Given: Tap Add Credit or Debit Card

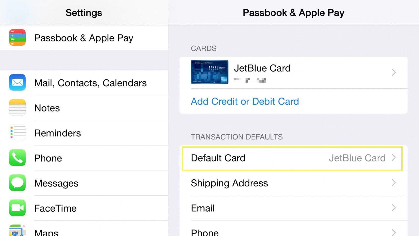Looking at the screenshot, I should pos(245,101).
